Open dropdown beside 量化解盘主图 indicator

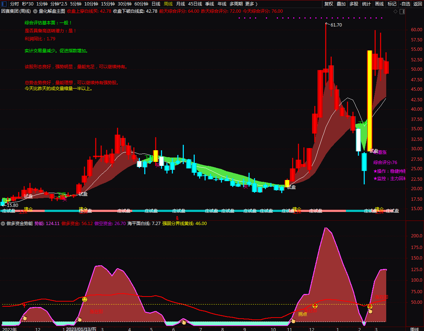[x=35, y=11]
